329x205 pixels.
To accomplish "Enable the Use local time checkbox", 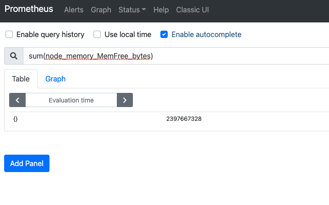I will pyautogui.click(x=97, y=34).
